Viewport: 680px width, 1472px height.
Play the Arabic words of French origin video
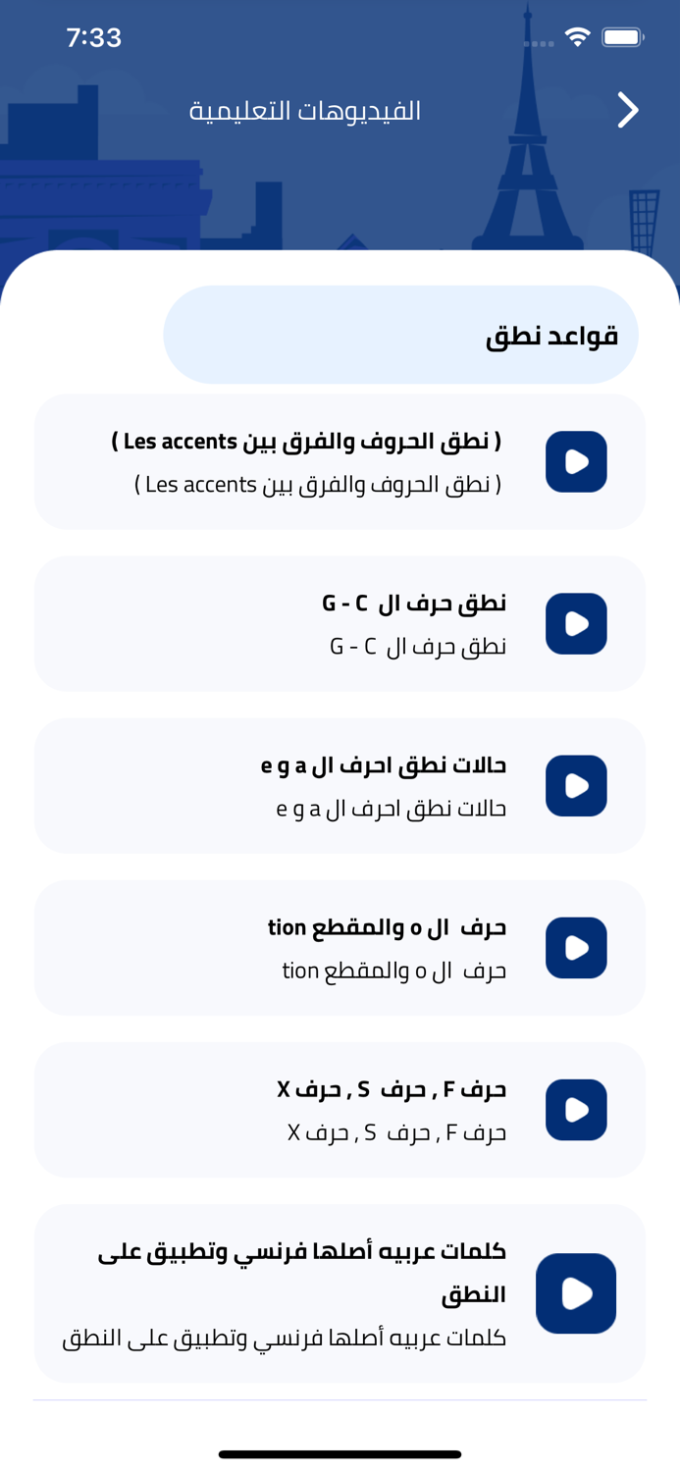tap(576, 1292)
